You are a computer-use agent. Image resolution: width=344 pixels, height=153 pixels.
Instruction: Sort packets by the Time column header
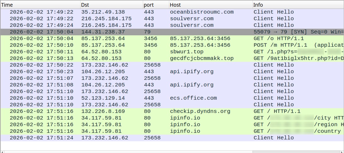click(38, 5)
